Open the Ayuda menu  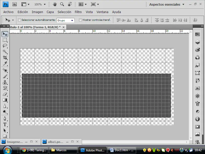coord(117,12)
